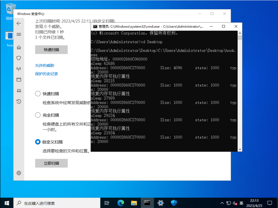Viewport: 278px width, 208px height.
Task: Open Device security laptop icon
Action: pyautogui.click(x=19, y=91)
